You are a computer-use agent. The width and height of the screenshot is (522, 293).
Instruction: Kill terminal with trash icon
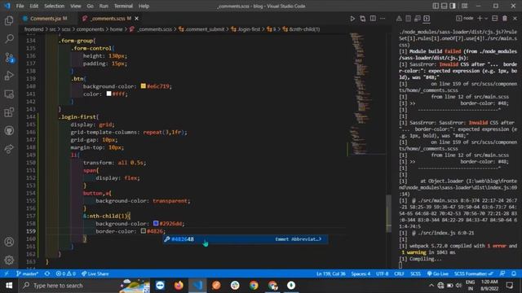505,19
